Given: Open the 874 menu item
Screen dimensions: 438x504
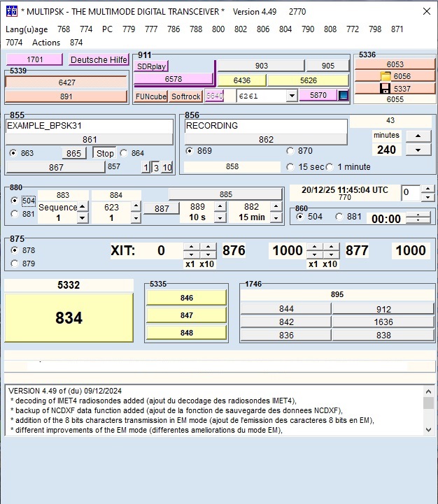Looking at the screenshot, I should [76, 43].
